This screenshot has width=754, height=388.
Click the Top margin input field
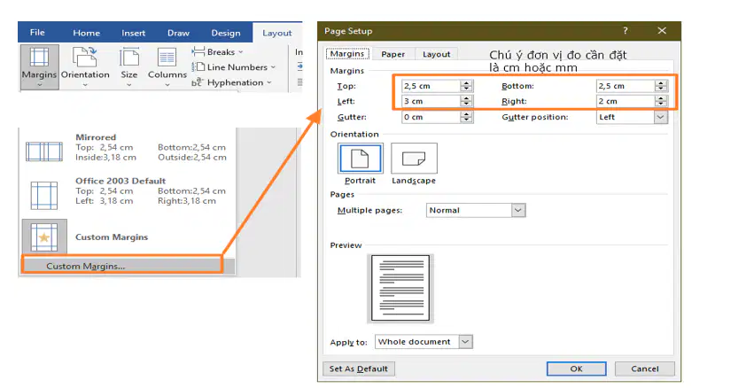(x=431, y=86)
